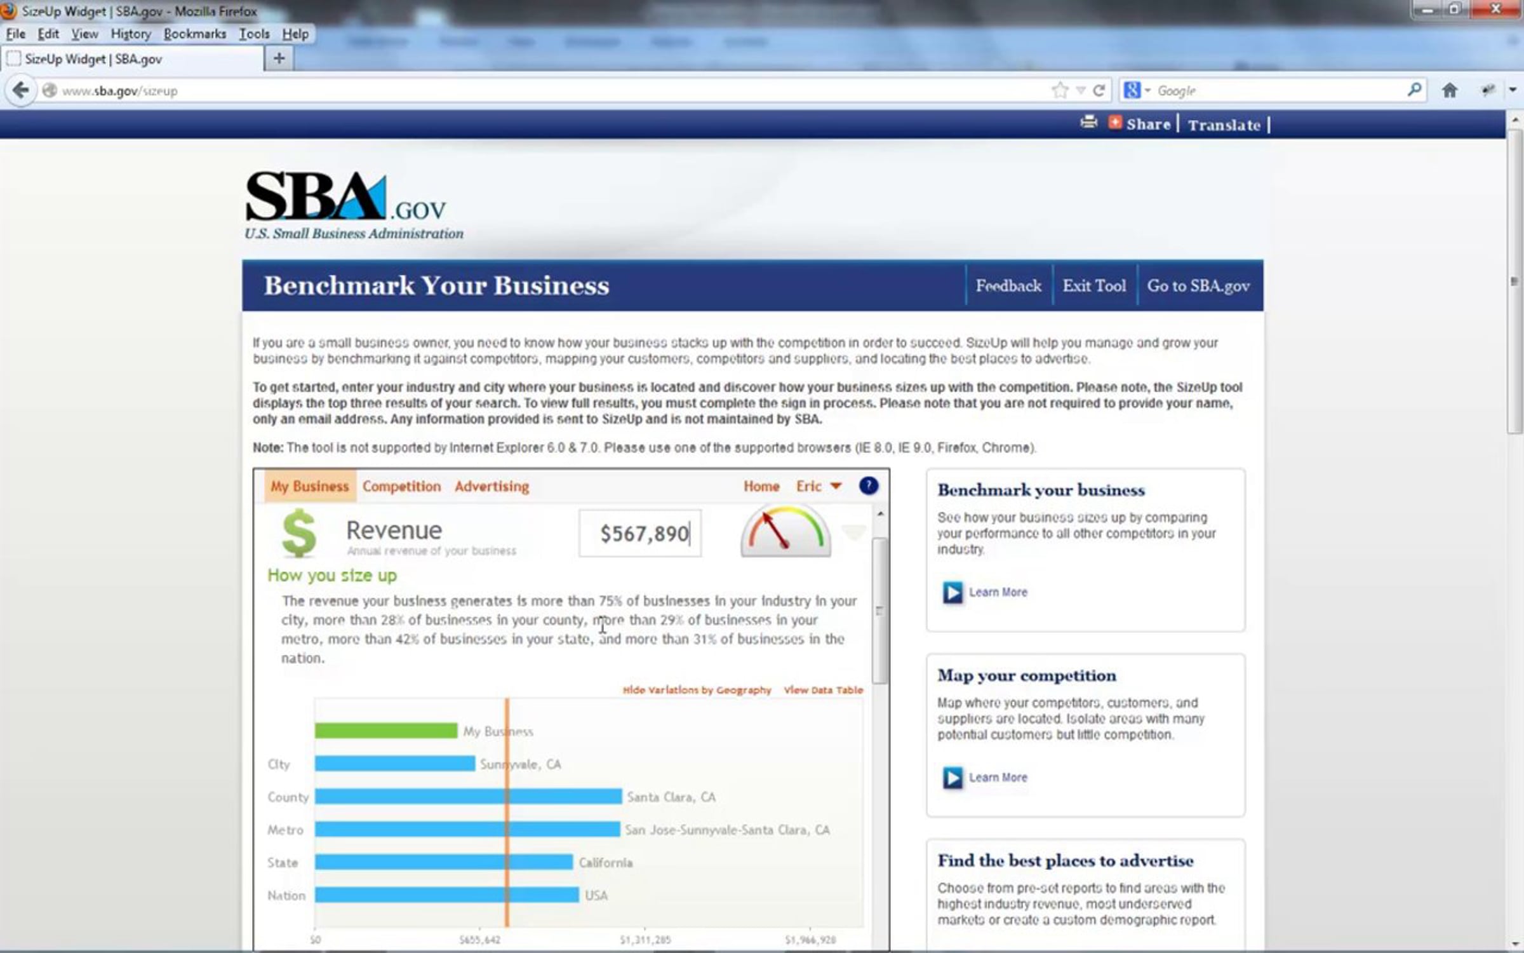Click the Firefox logo in the title bar
1524x953 pixels.
[8, 11]
